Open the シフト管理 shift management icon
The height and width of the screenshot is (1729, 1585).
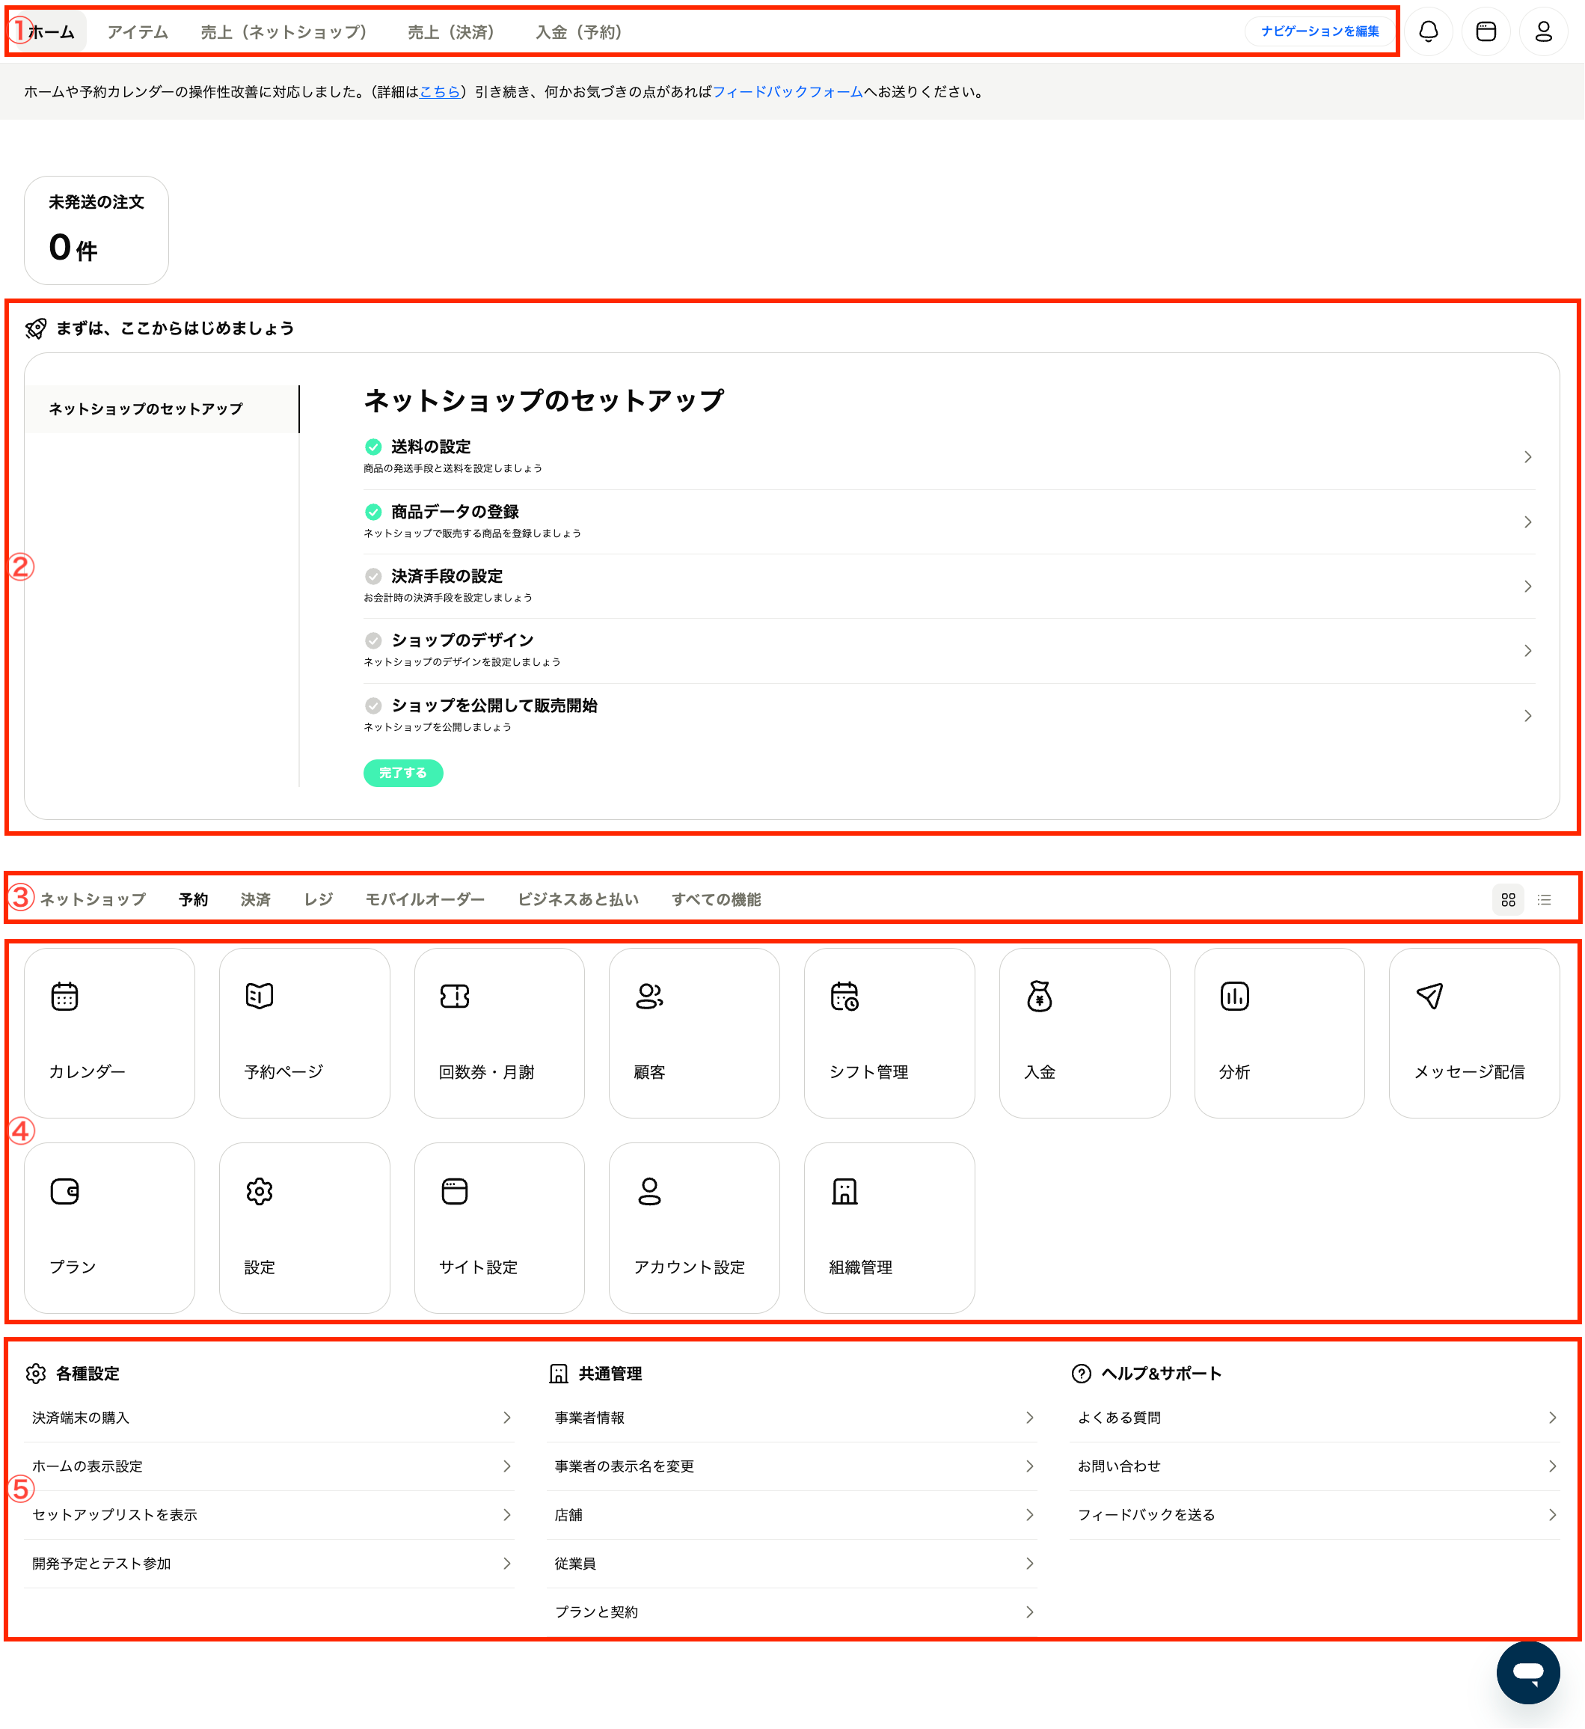(x=844, y=997)
